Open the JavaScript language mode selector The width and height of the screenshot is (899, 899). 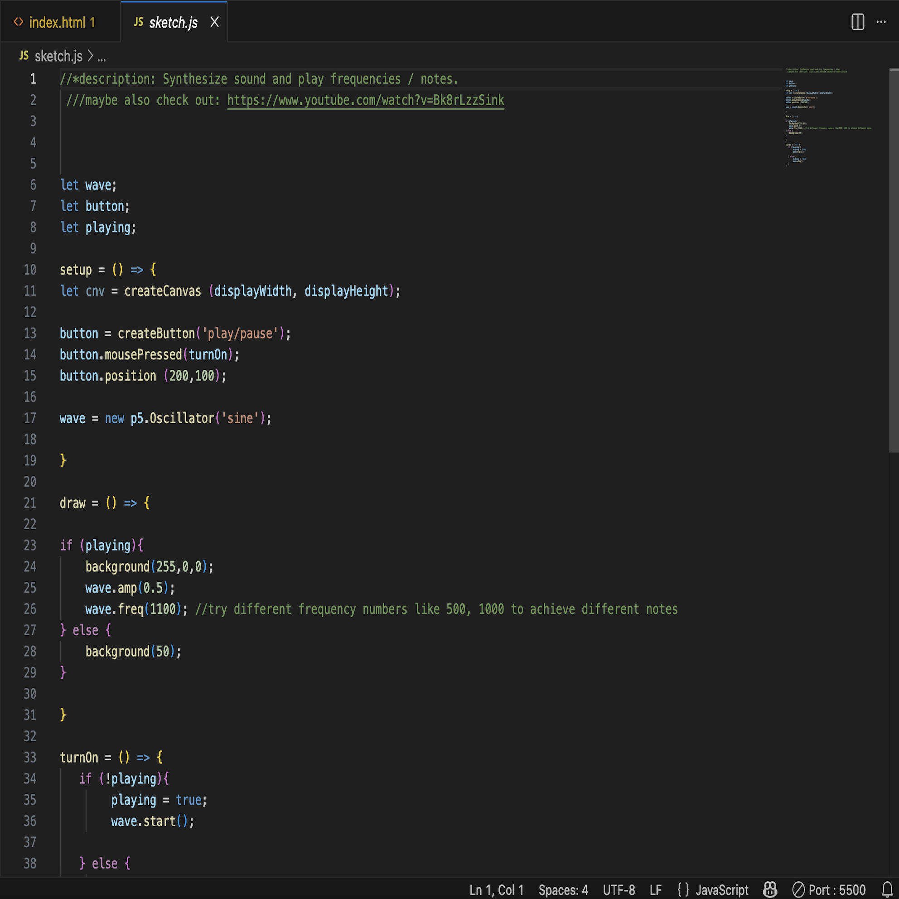(x=722, y=889)
